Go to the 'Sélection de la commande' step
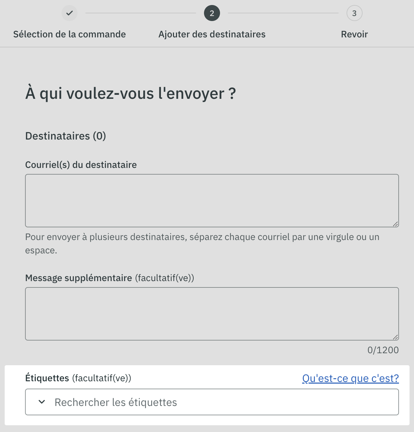The width and height of the screenshot is (414, 432). [x=69, y=34]
